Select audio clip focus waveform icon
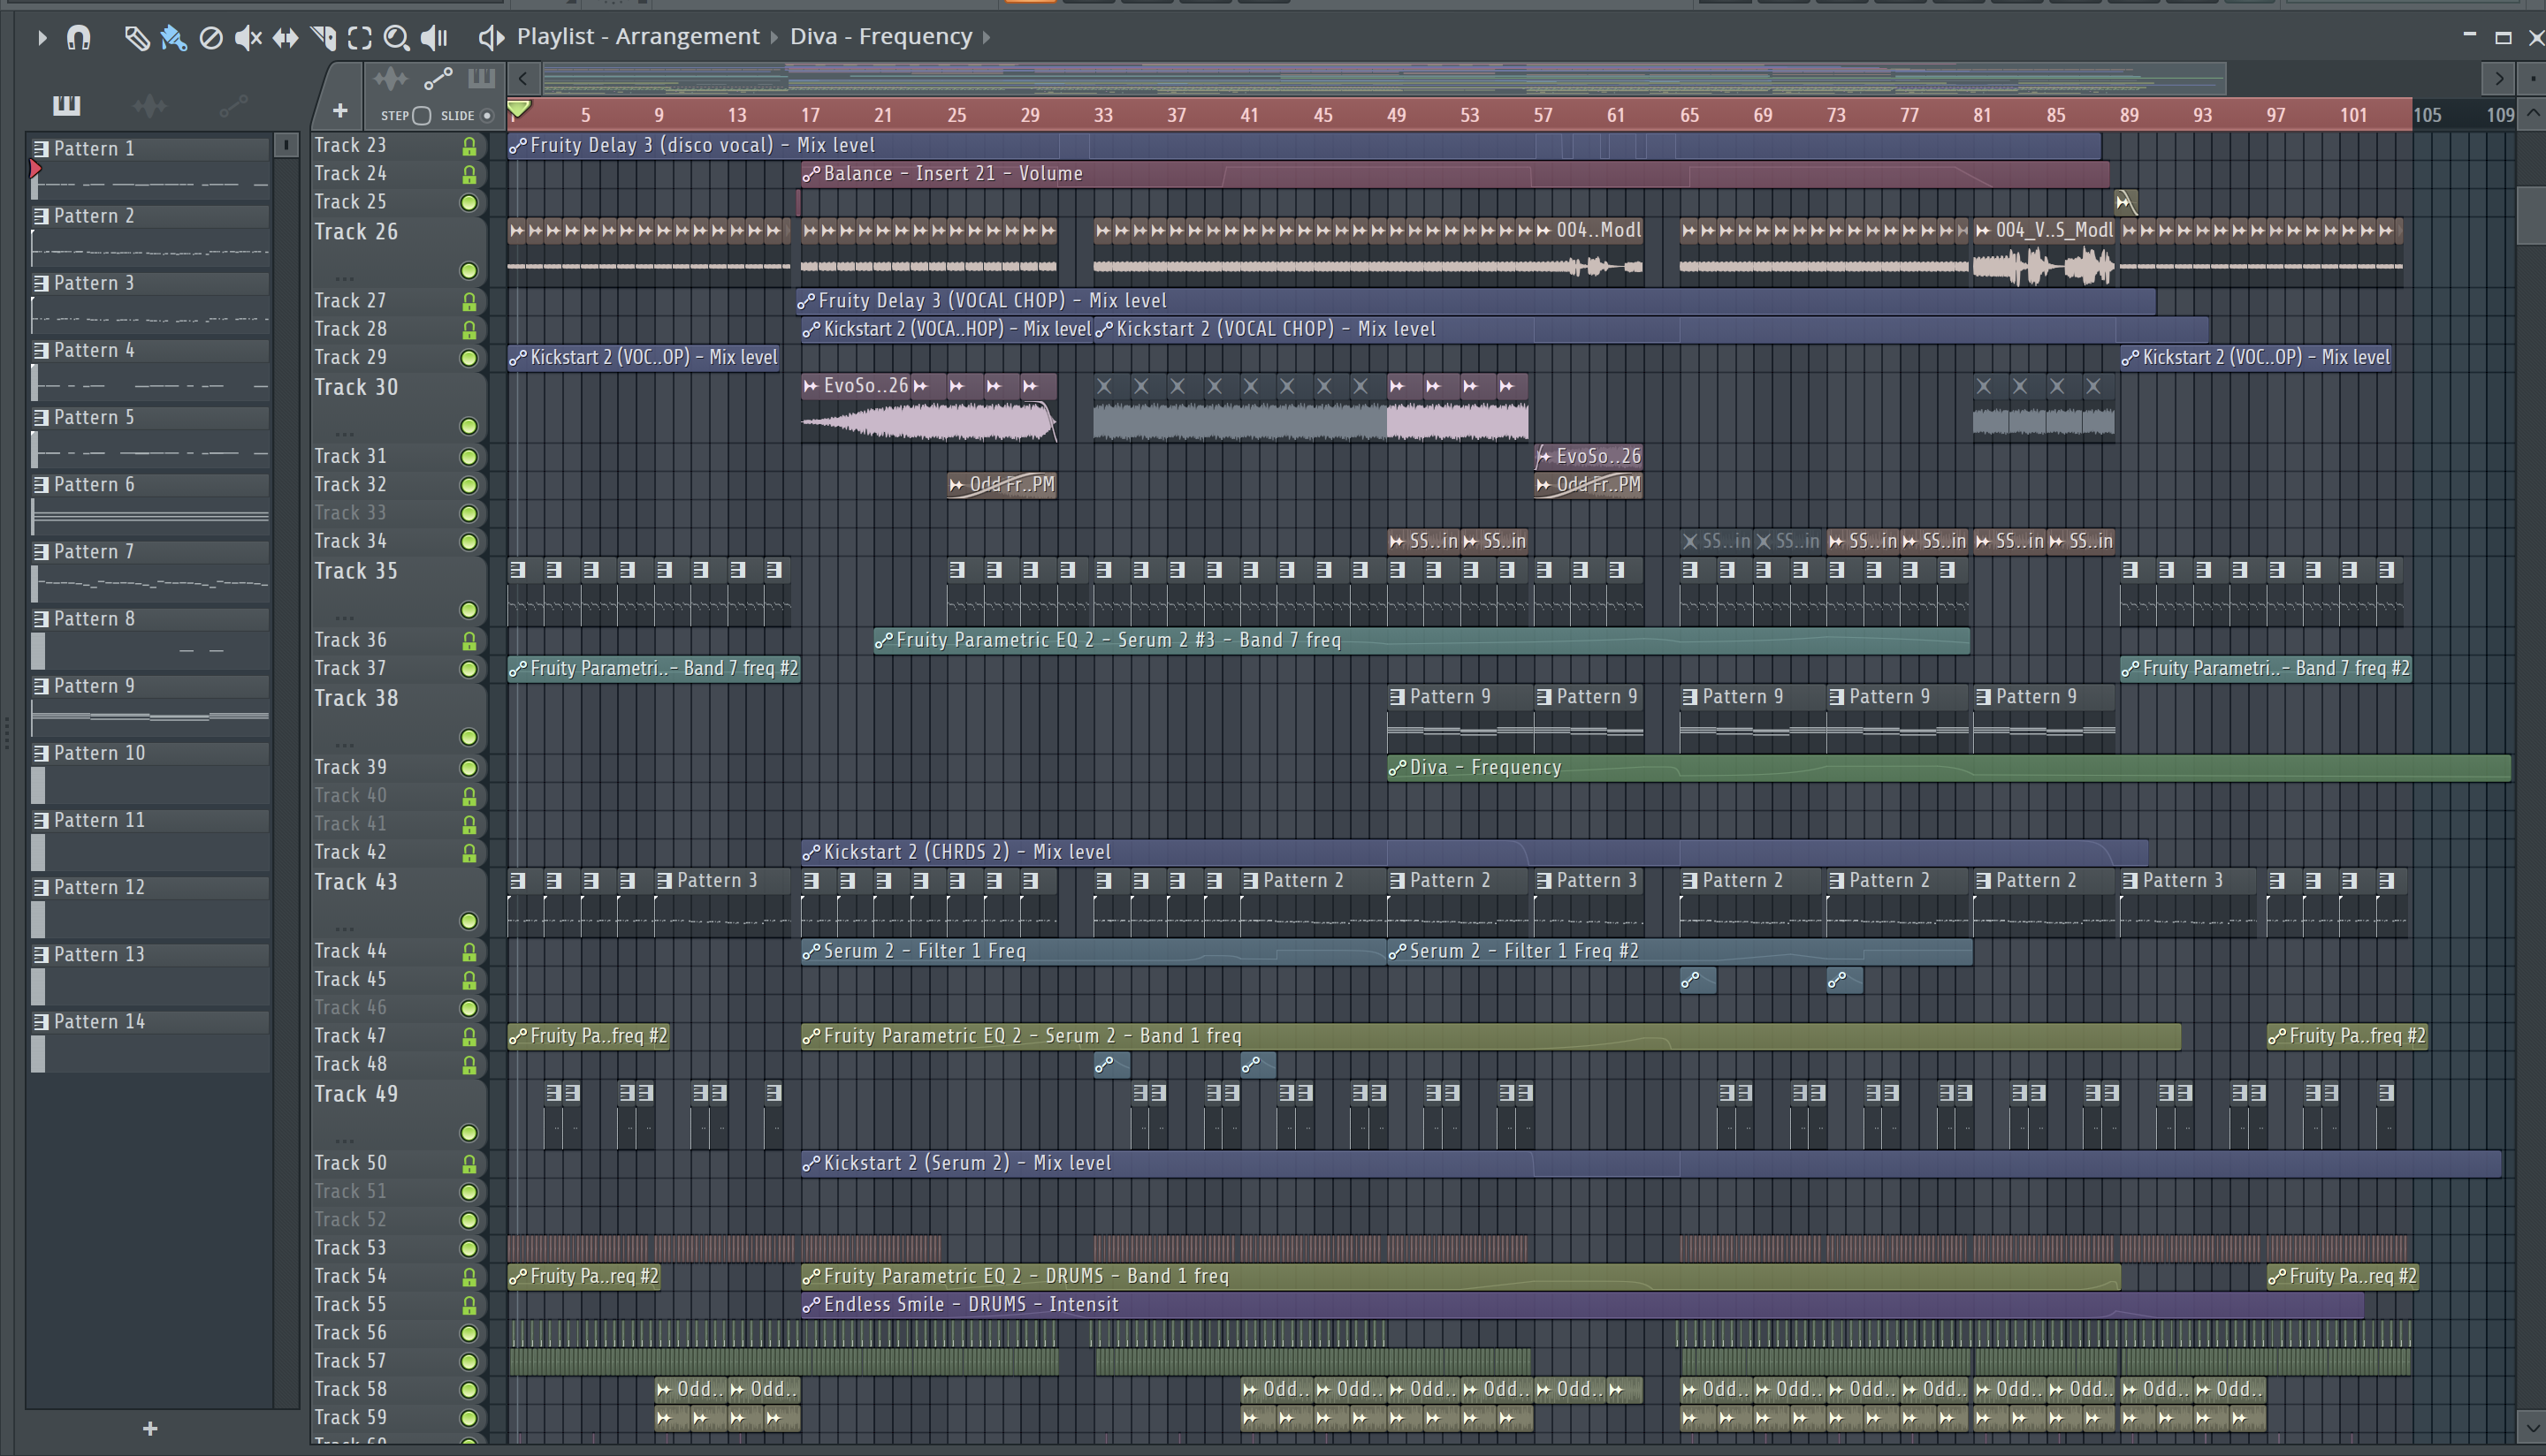 (390, 78)
